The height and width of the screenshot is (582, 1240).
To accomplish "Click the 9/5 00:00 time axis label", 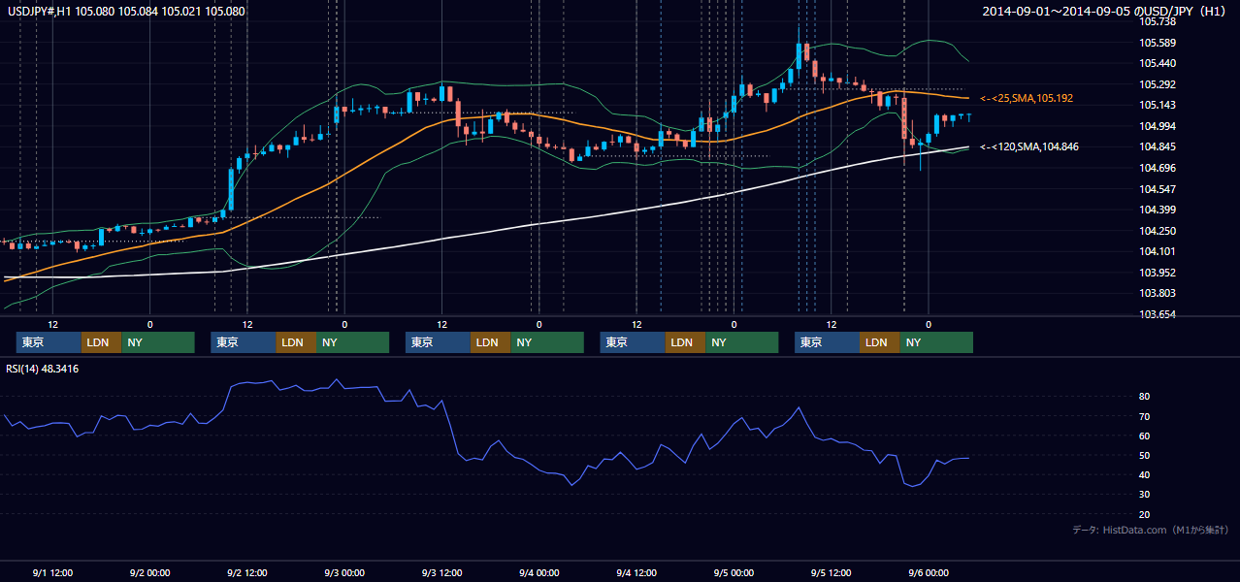I will [x=734, y=572].
